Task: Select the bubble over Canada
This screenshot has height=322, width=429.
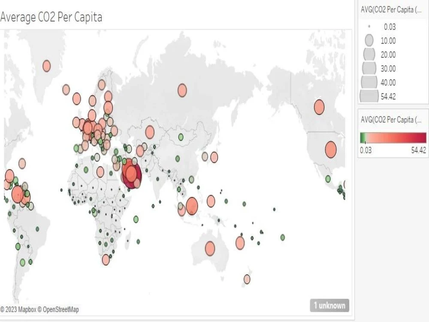Action: pyautogui.click(x=319, y=107)
